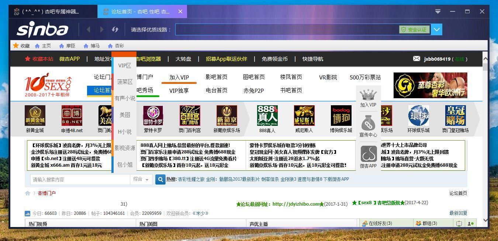This screenshot has width=498, height=241.
Task: Click the browser back arrow
Action: 89,29
